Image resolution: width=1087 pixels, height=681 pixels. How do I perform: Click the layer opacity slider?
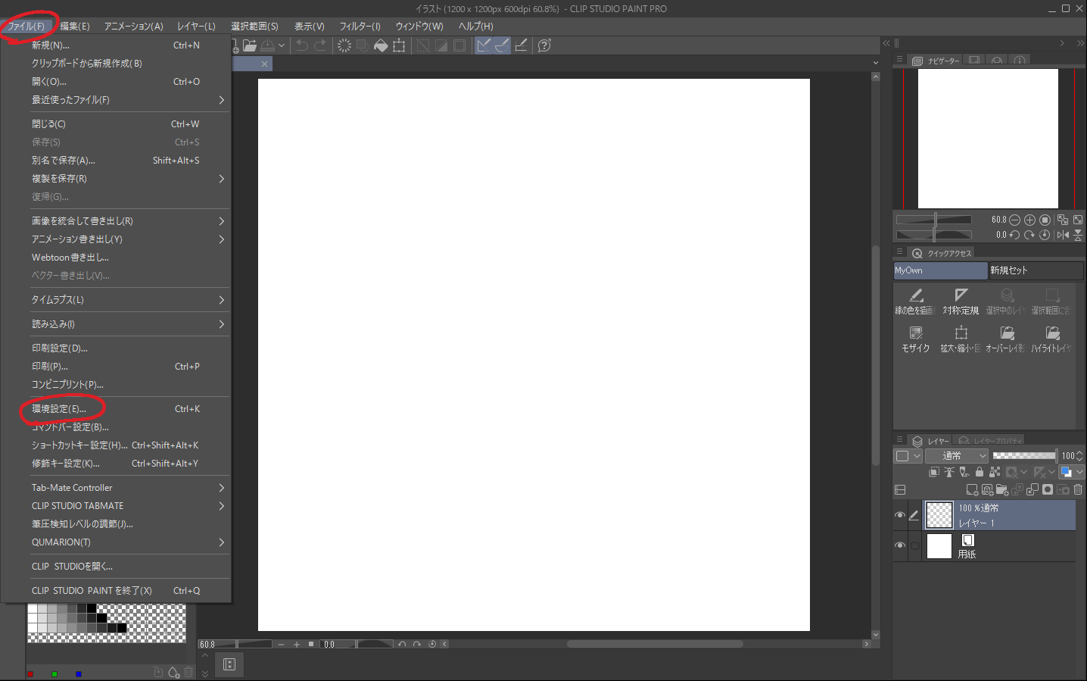(x=1024, y=456)
